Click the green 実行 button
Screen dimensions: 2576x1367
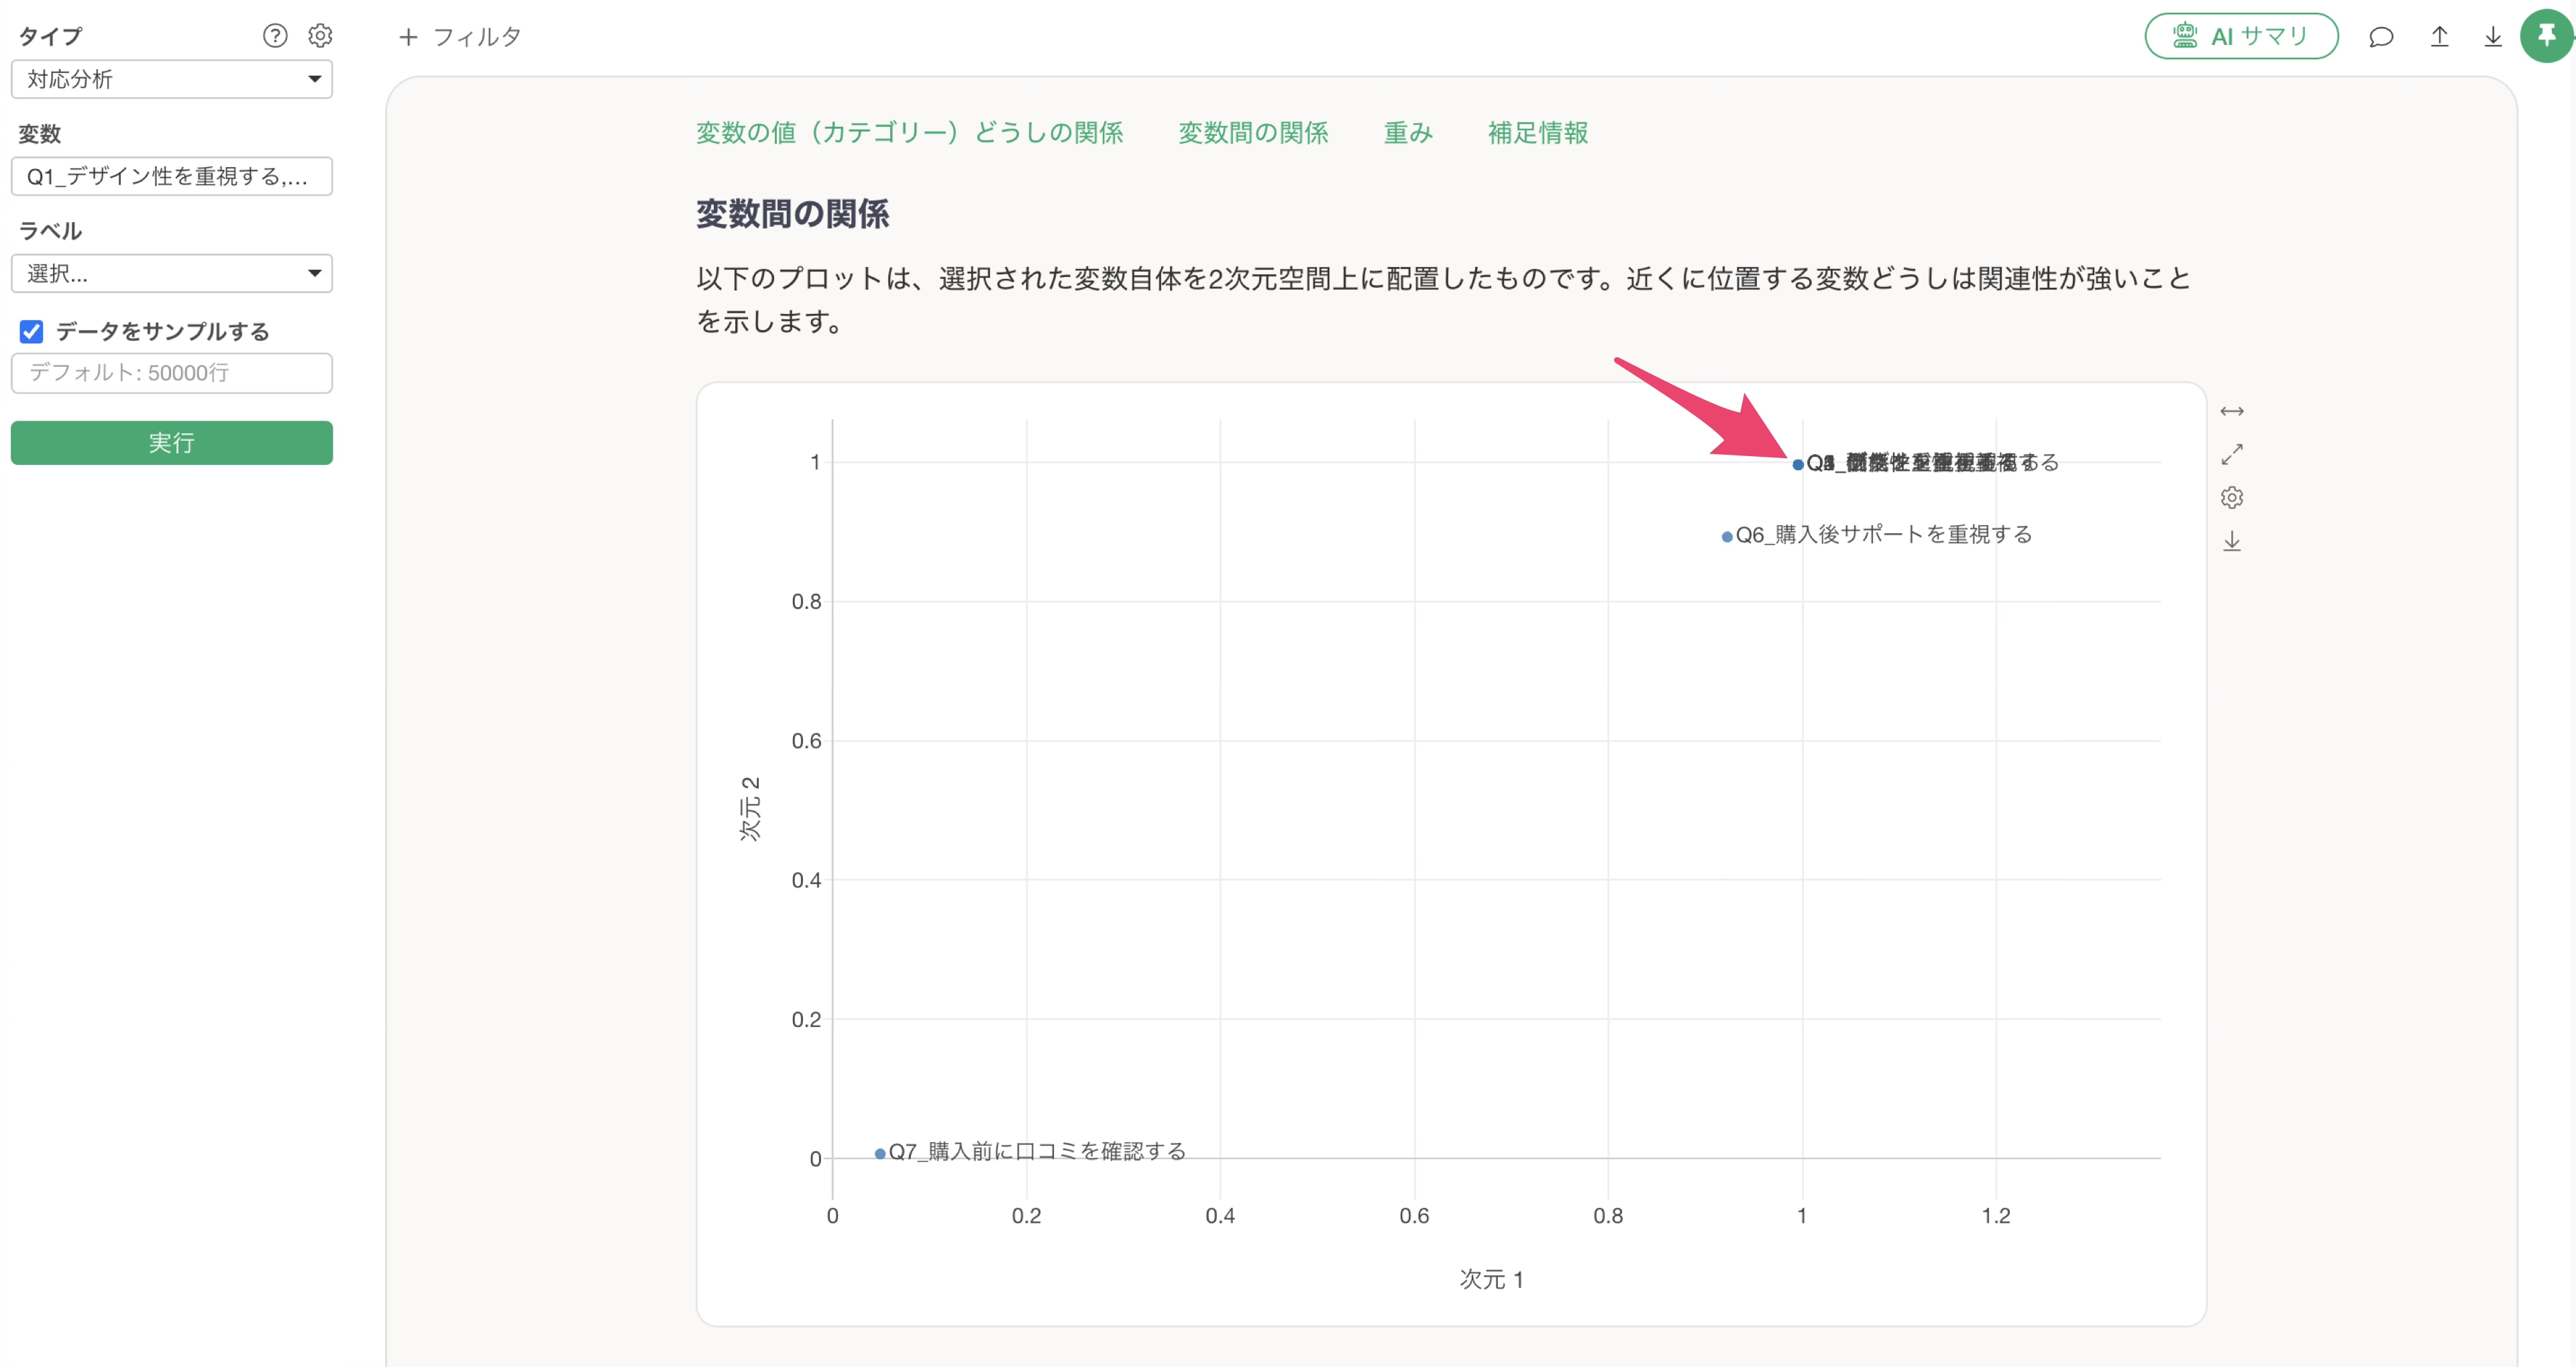coord(171,442)
